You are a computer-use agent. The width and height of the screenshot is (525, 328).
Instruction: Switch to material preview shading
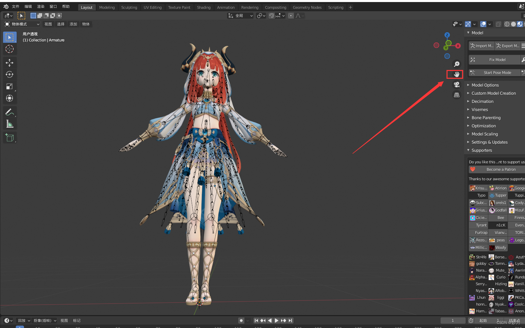click(520, 24)
